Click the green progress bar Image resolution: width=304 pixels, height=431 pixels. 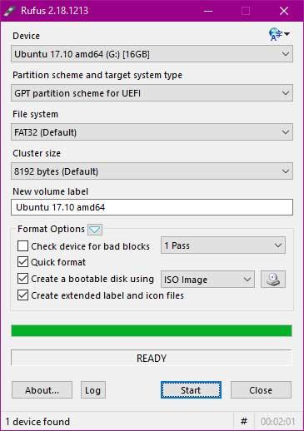(152, 330)
